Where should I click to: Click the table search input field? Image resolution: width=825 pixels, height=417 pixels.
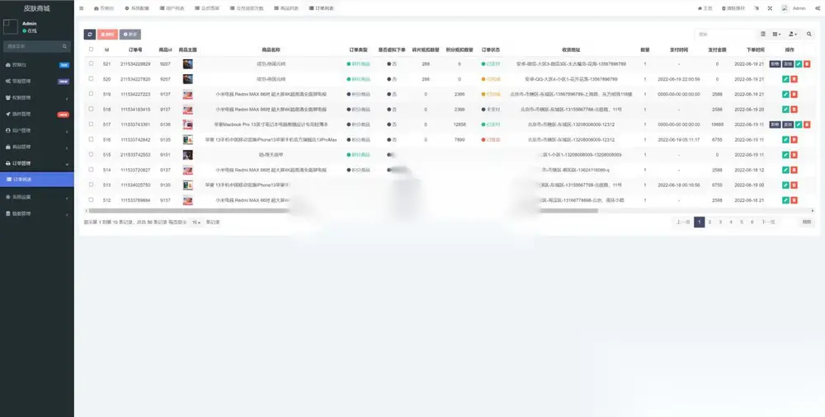(x=725, y=34)
